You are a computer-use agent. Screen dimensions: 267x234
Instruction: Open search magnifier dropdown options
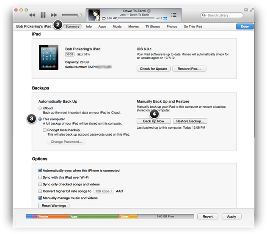pyautogui.click(x=204, y=15)
